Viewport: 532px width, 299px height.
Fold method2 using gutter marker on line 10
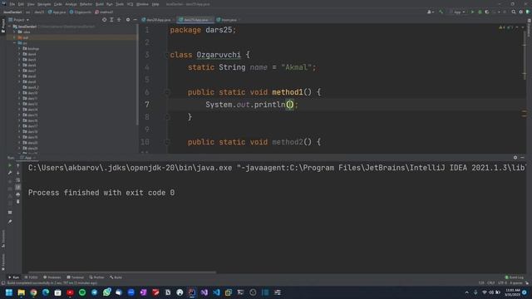[x=167, y=142]
